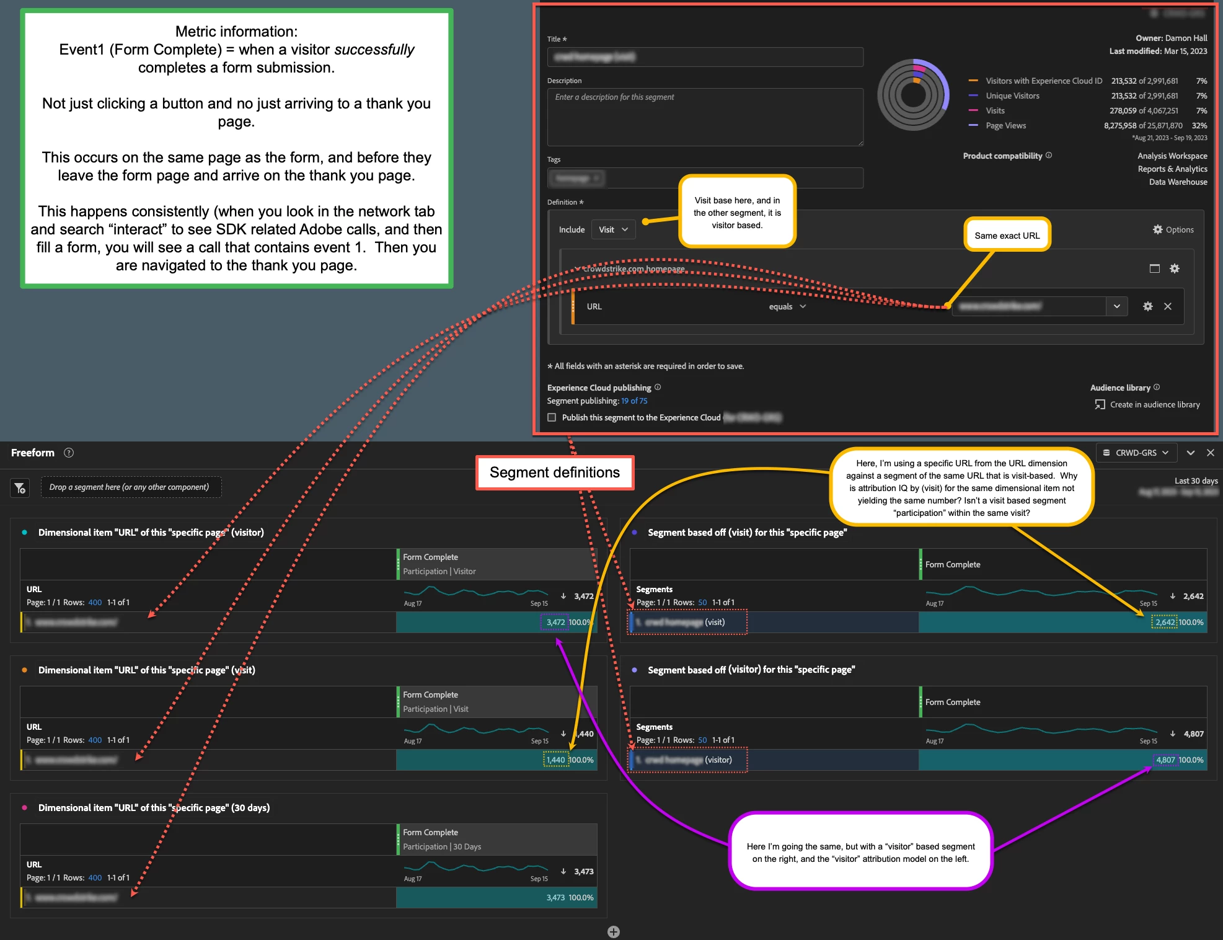Open the Include Visit dropdown
This screenshot has height=940, width=1223.
[612, 229]
